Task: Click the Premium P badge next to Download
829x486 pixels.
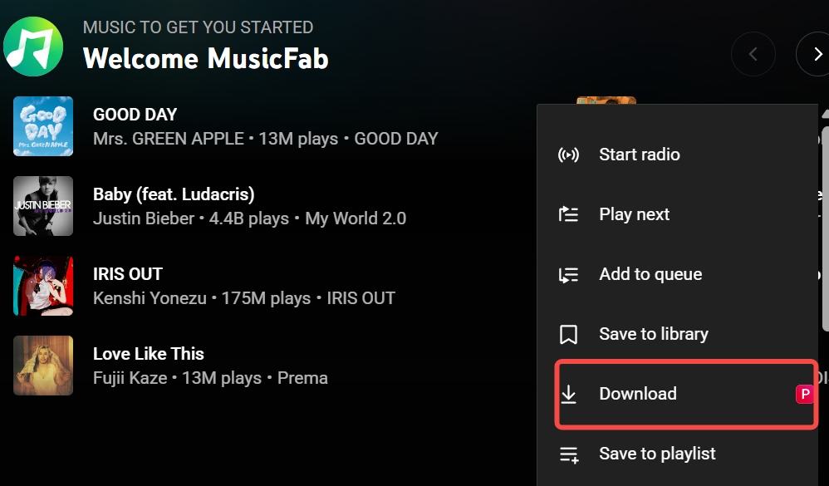Action: (x=803, y=394)
